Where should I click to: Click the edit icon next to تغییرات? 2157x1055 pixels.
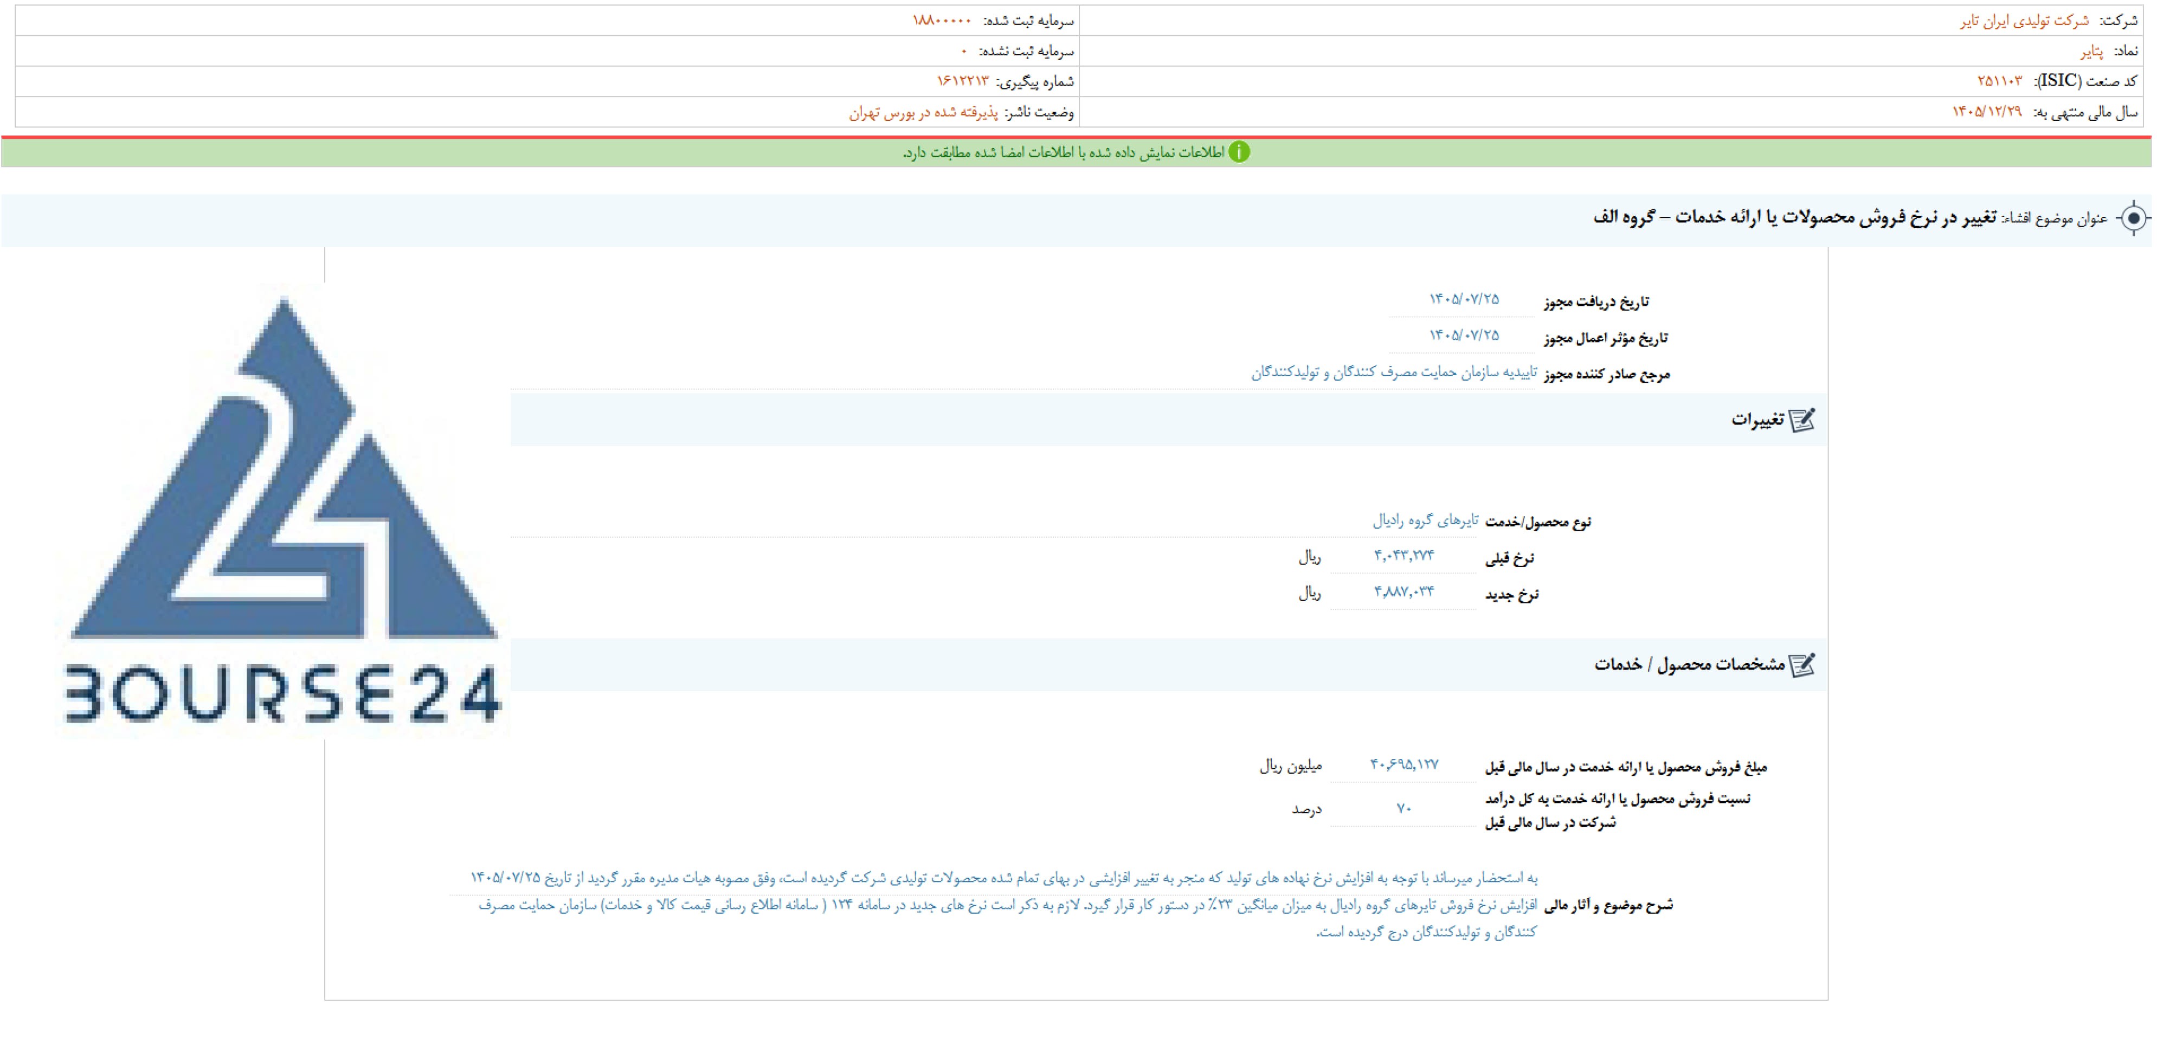pyautogui.click(x=1802, y=420)
